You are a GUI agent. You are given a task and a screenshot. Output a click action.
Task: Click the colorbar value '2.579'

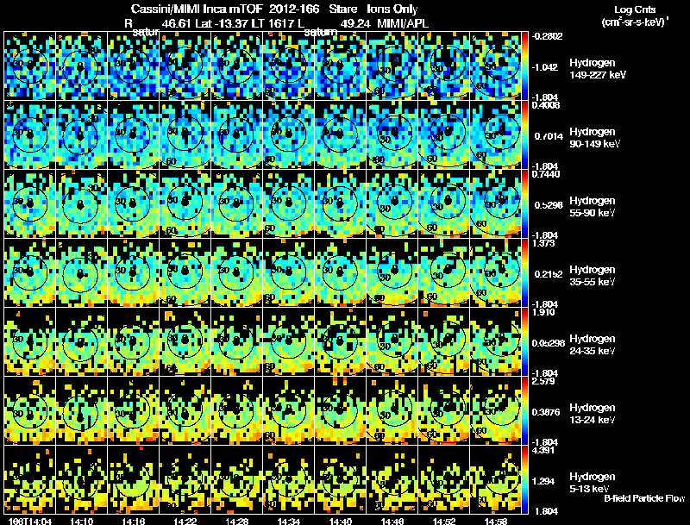[x=543, y=381]
